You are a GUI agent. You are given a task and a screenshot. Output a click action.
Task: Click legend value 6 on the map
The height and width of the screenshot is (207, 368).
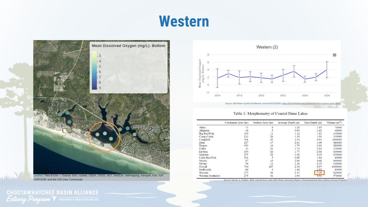coord(100,72)
